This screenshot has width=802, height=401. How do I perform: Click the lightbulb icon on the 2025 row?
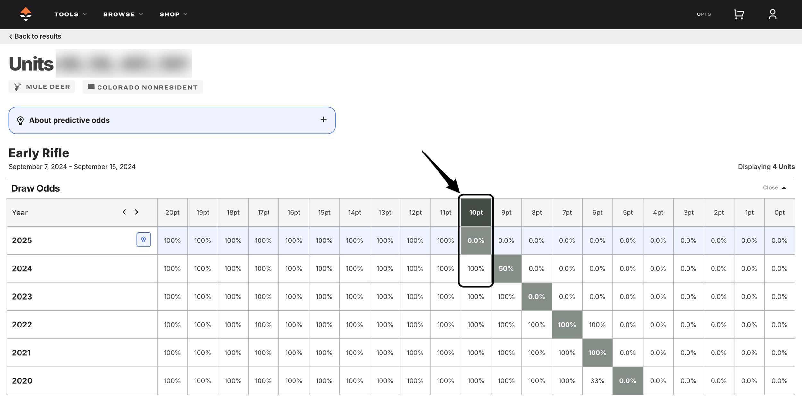pos(144,240)
